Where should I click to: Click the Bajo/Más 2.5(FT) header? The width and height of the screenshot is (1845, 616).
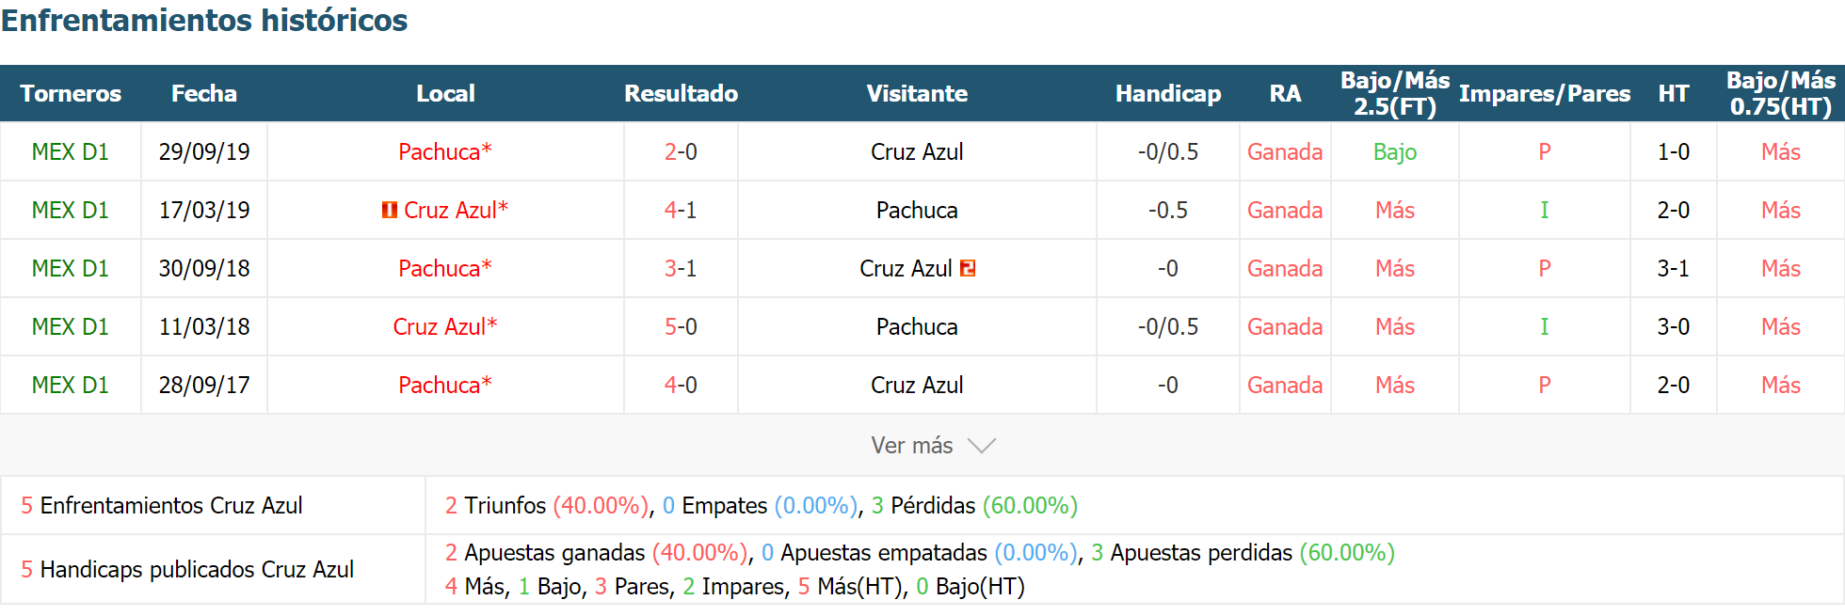(x=1395, y=93)
